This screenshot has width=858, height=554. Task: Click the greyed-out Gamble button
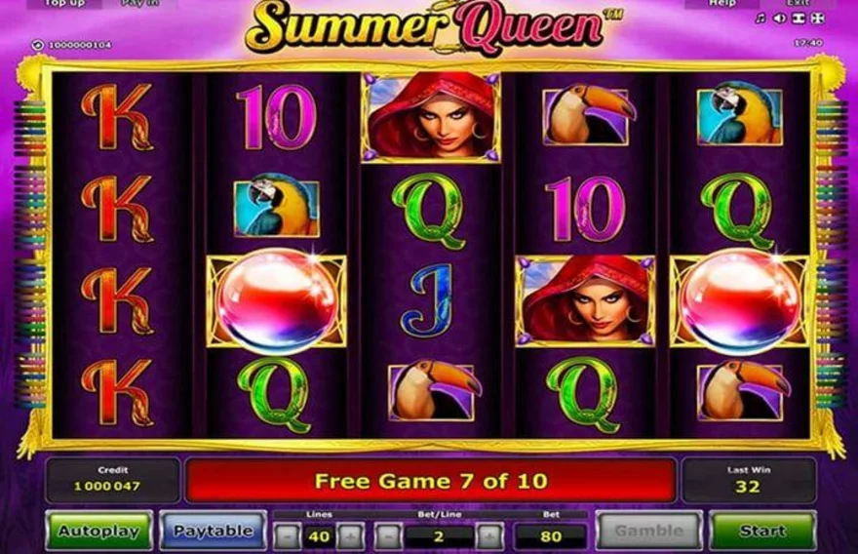(x=649, y=531)
